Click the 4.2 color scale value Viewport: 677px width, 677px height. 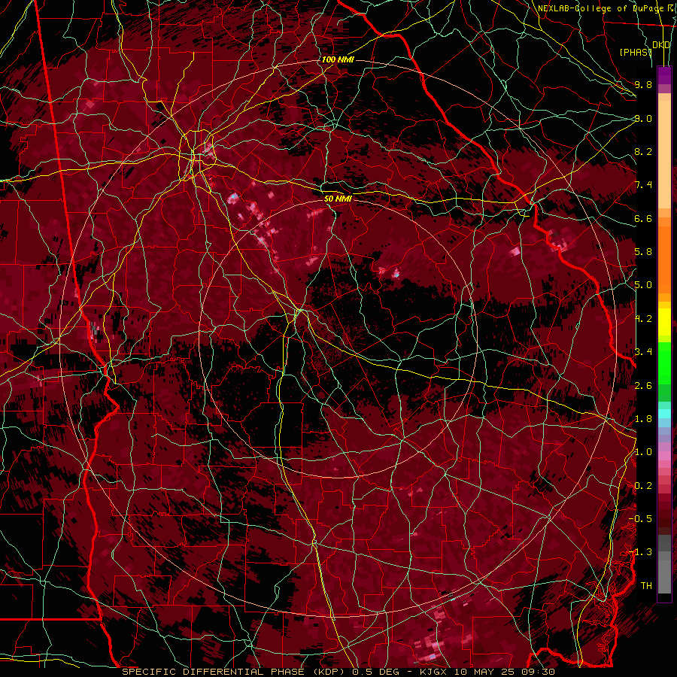point(643,319)
